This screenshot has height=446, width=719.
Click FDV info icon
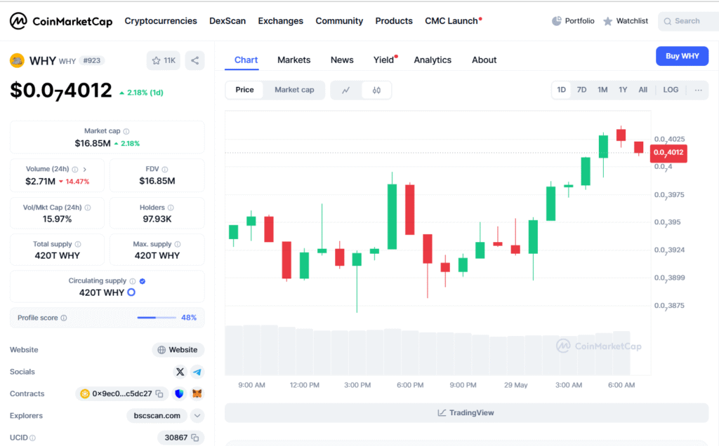coord(164,170)
